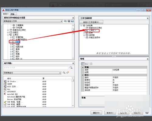This screenshot has width=152, height=121.
Task: Click the 功能区 folder icon in left tree
Action: [x=11, y=32]
